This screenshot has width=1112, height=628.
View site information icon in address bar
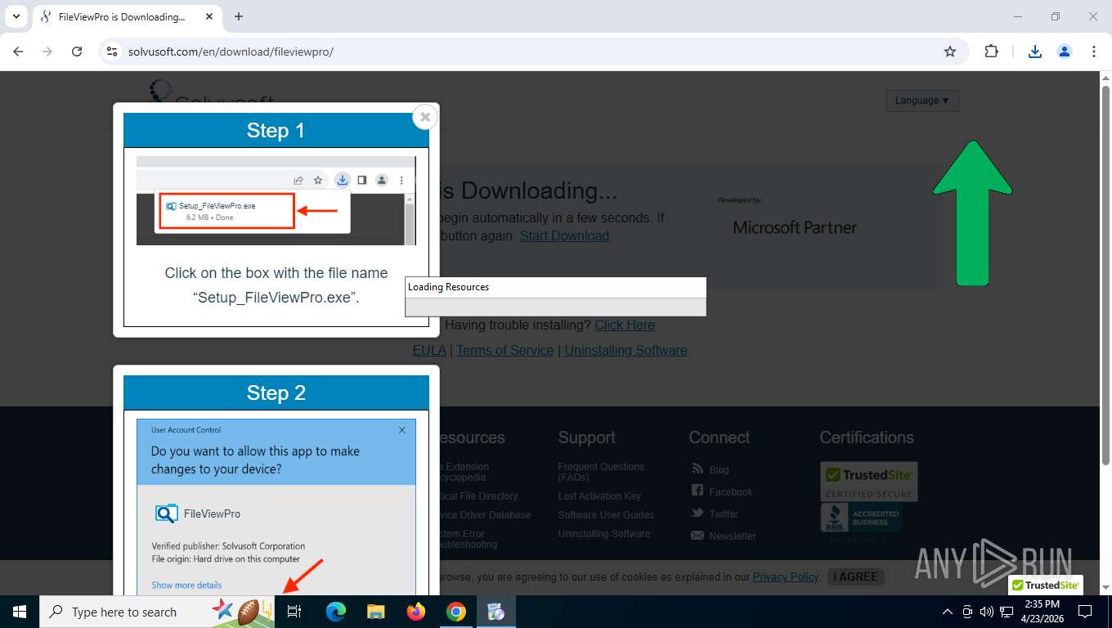click(x=113, y=52)
